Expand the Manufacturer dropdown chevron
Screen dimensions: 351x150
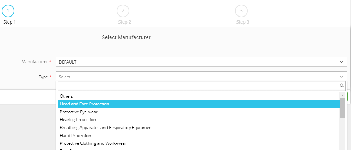pos(342,62)
